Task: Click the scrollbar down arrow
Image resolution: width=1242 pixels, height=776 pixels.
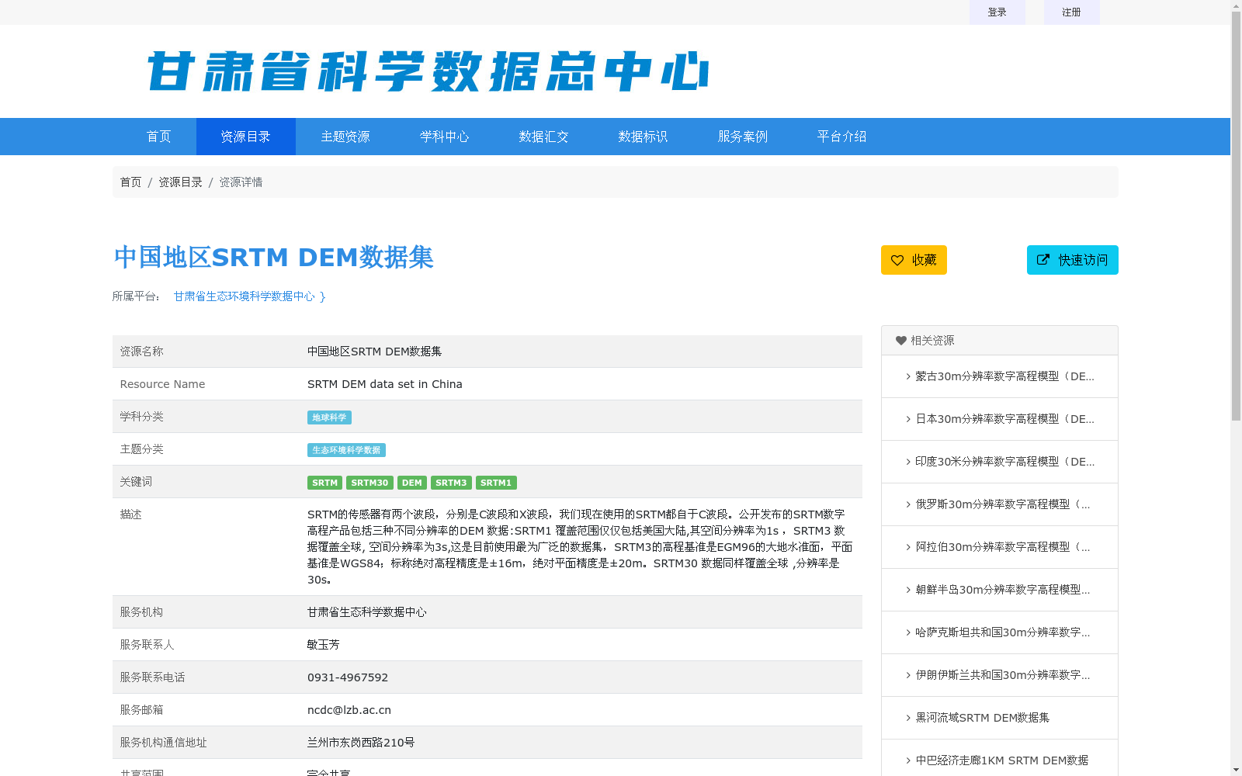Action: (1237, 770)
